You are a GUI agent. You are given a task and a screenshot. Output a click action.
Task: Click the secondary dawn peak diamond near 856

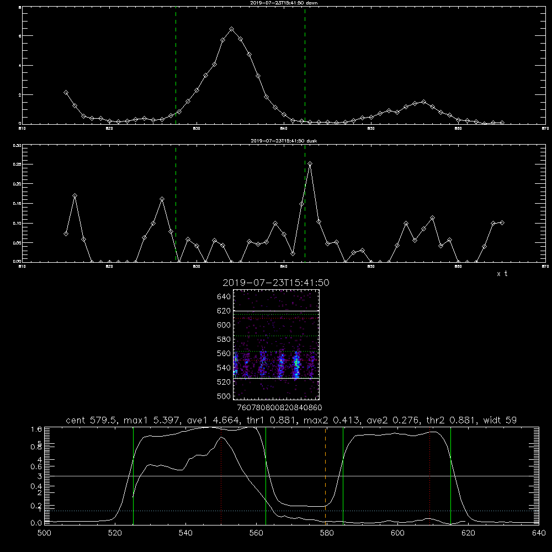point(423,102)
